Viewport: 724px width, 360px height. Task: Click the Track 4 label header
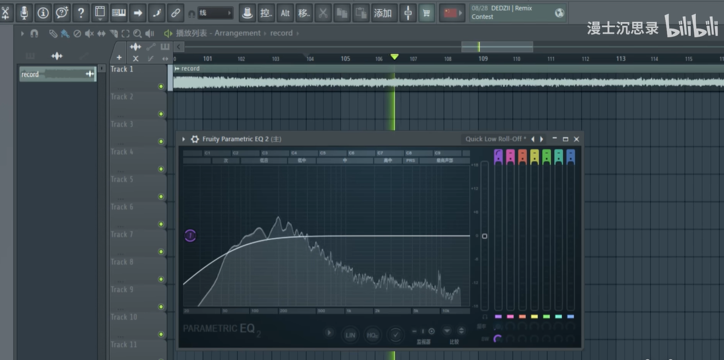pos(122,151)
